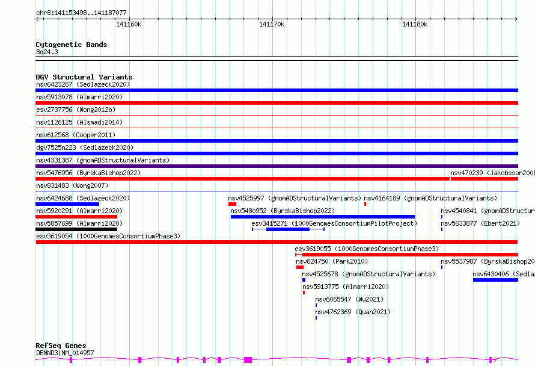Open esv3619054 (1000GenomesConsortiumPhase3) label
This screenshot has height=366, width=535.
pyautogui.click(x=108, y=236)
